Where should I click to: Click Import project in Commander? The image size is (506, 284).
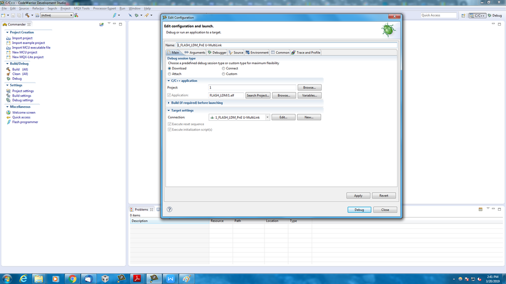coord(22,38)
